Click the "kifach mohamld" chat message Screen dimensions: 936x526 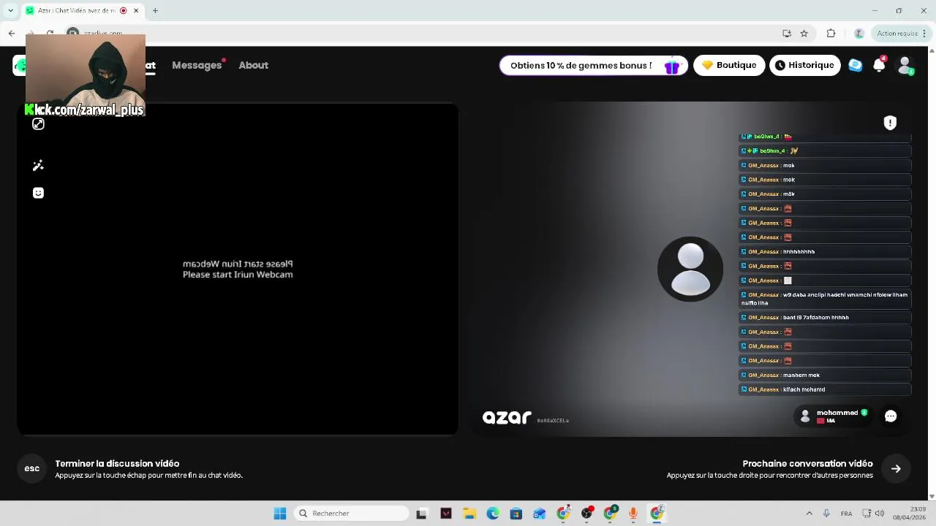point(825,389)
